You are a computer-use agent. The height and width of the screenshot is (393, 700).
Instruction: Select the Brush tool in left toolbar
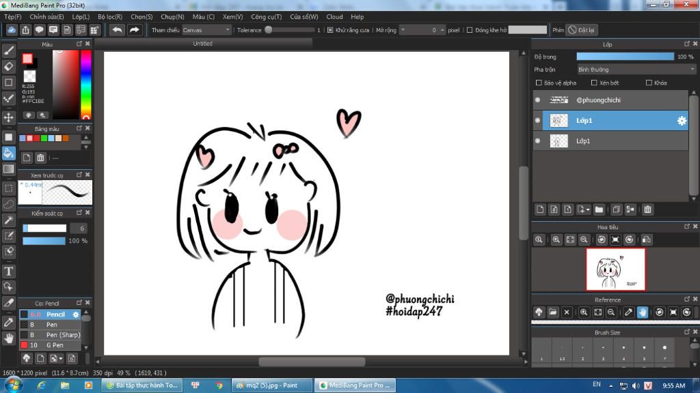point(8,50)
